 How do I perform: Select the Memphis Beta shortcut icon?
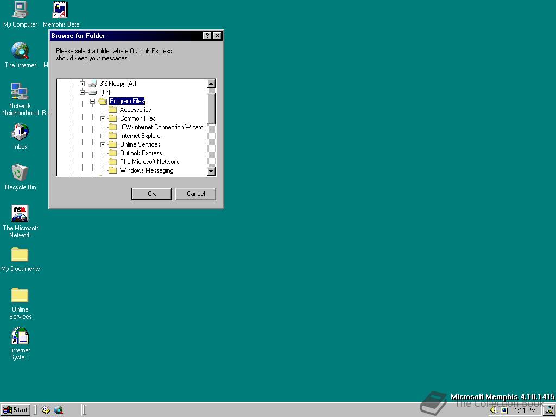[x=60, y=10]
